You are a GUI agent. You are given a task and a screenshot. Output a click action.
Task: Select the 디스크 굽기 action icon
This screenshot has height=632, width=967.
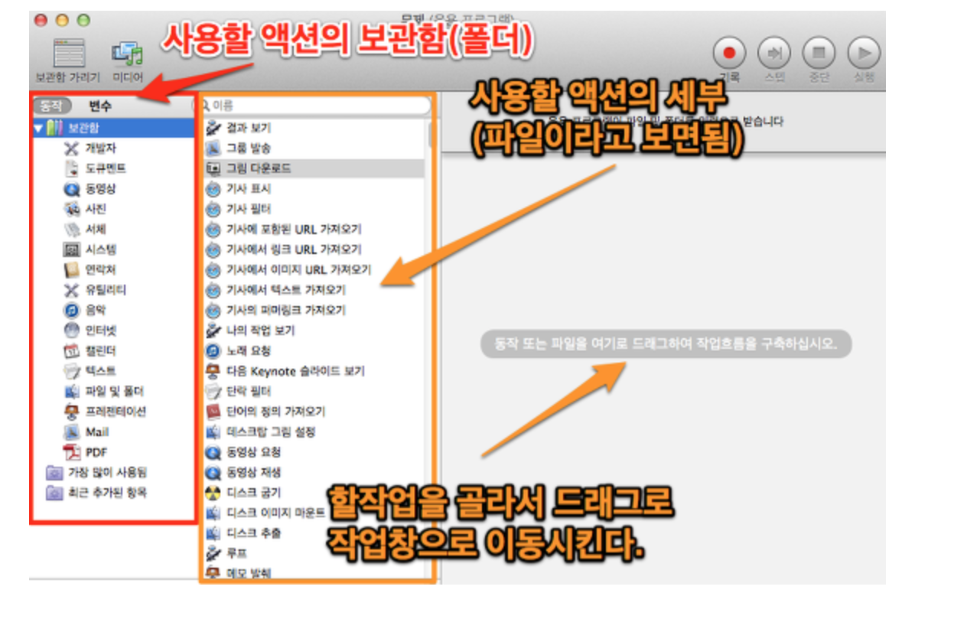(x=213, y=492)
